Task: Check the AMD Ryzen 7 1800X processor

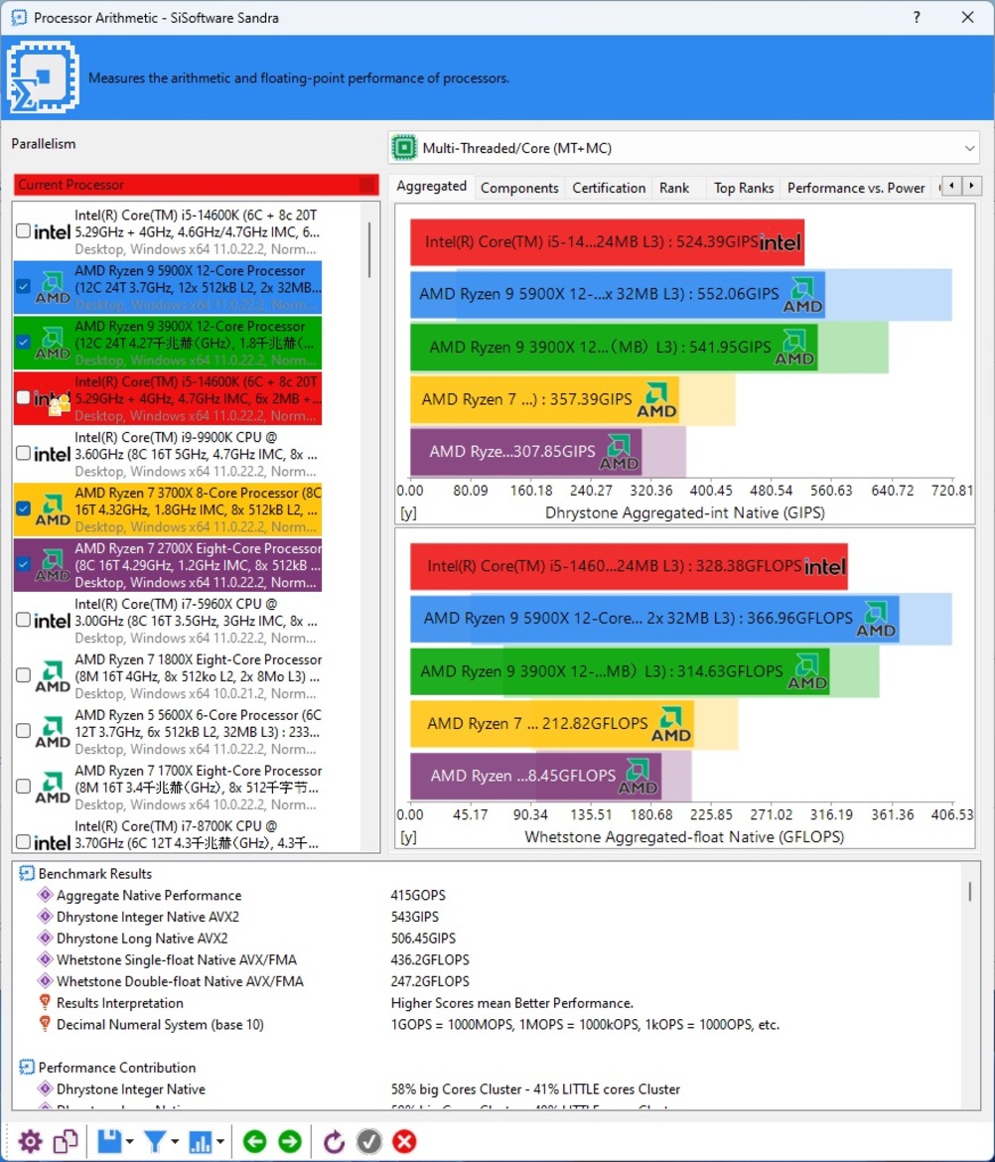Action: click(x=23, y=675)
